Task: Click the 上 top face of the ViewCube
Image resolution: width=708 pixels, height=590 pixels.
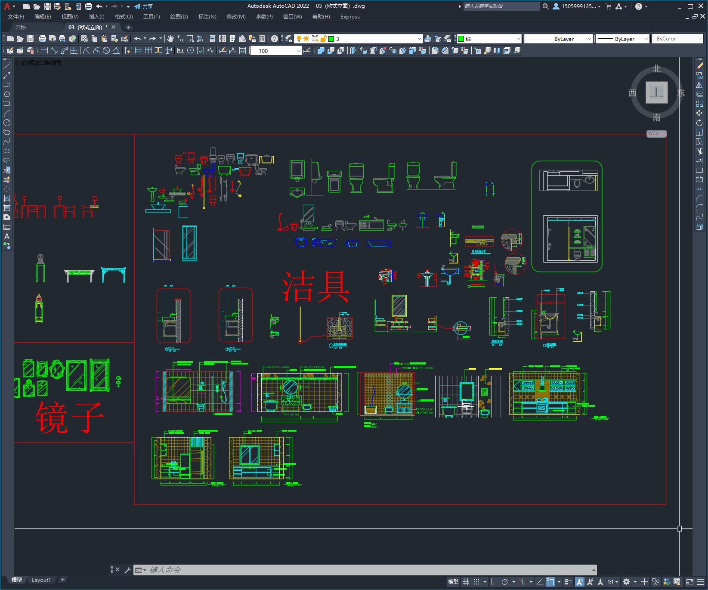Action: point(656,92)
